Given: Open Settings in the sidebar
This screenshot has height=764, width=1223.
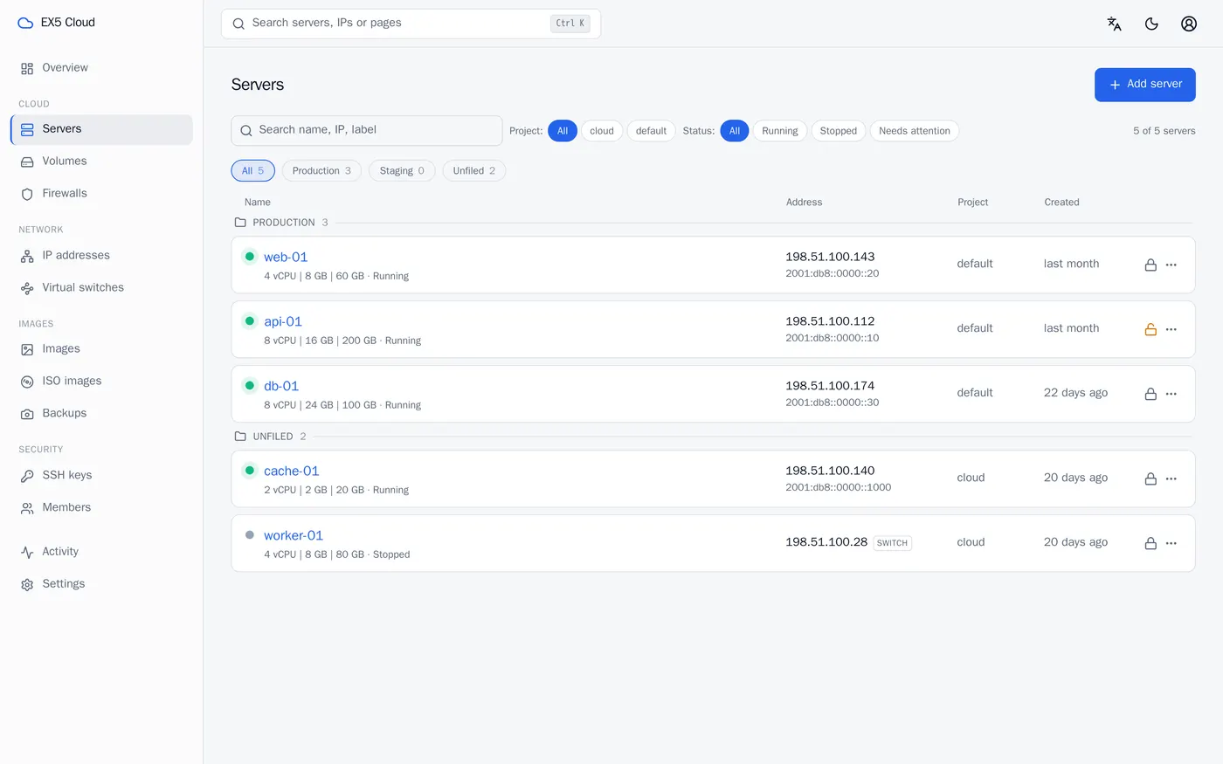Looking at the screenshot, I should click(x=101, y=584).
